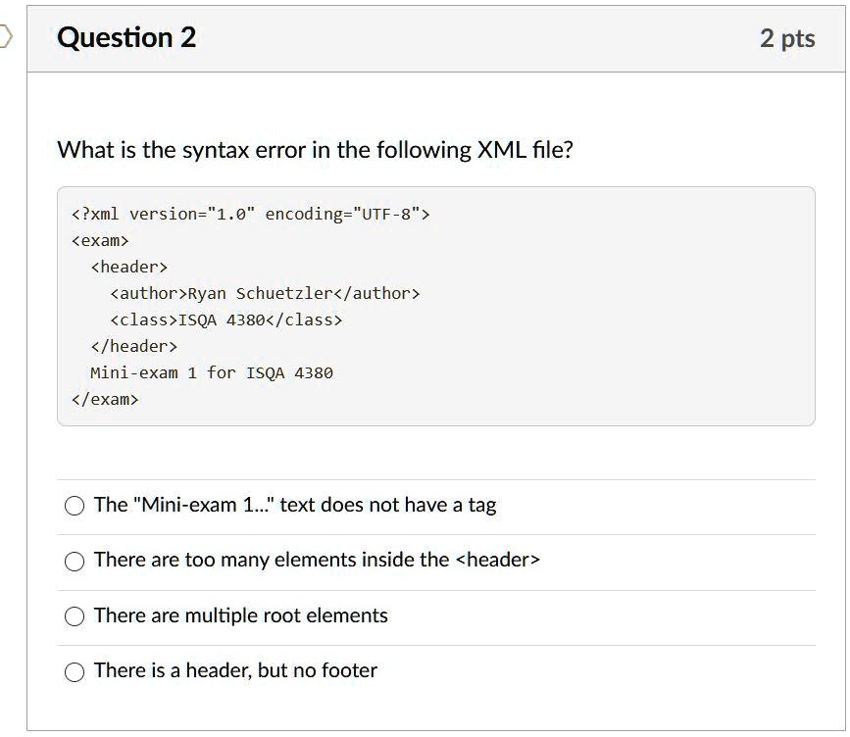Click the XML declaration line in the code block
850x737 pixels.
(x=250, y=214)
